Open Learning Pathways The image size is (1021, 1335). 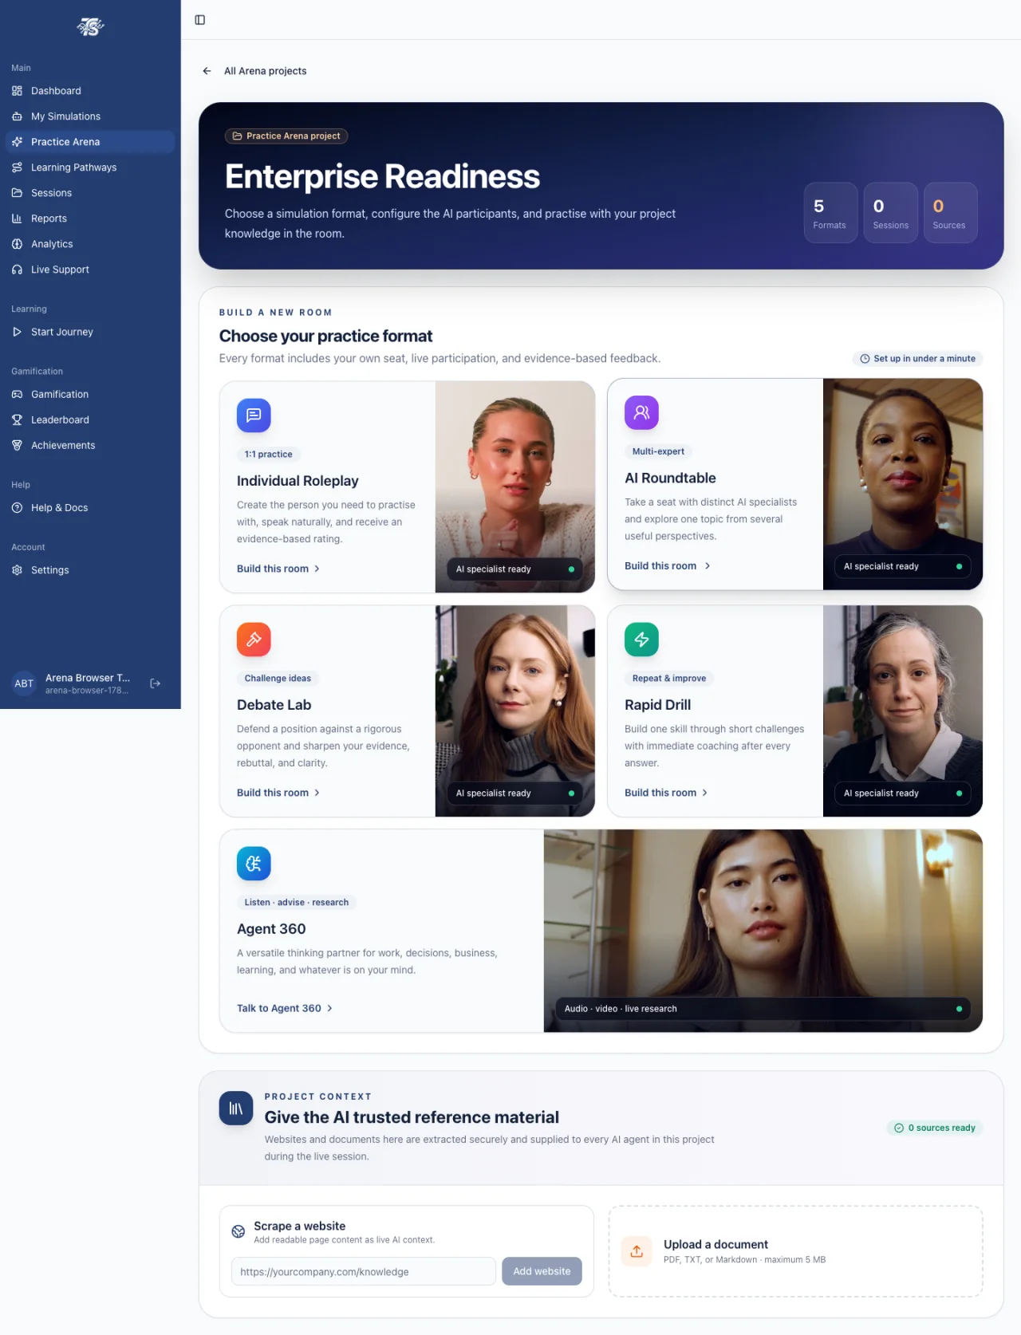click(x=90, y=167)
